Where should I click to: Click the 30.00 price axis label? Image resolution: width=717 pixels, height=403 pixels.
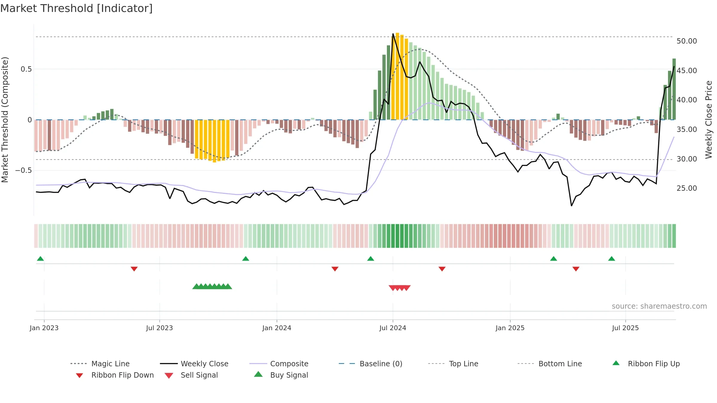click(x=687, y=159)
